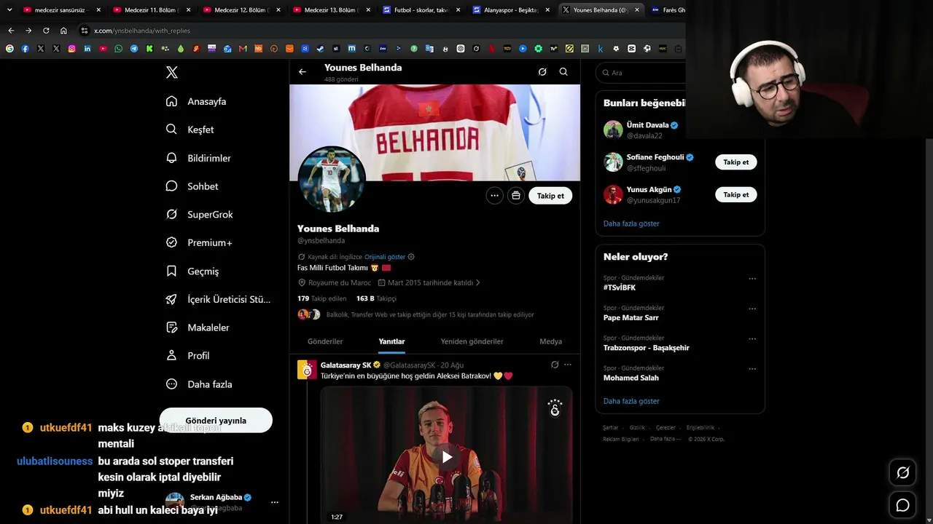Open the Belhanda jersey banner image
Screen dimensions: 933x524
pos(435,132)
